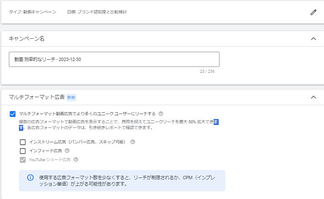Collapse the マルチフォーマット広告 section chevron
This screenshot has height=199, width=324.
click(x=313, y=97)
